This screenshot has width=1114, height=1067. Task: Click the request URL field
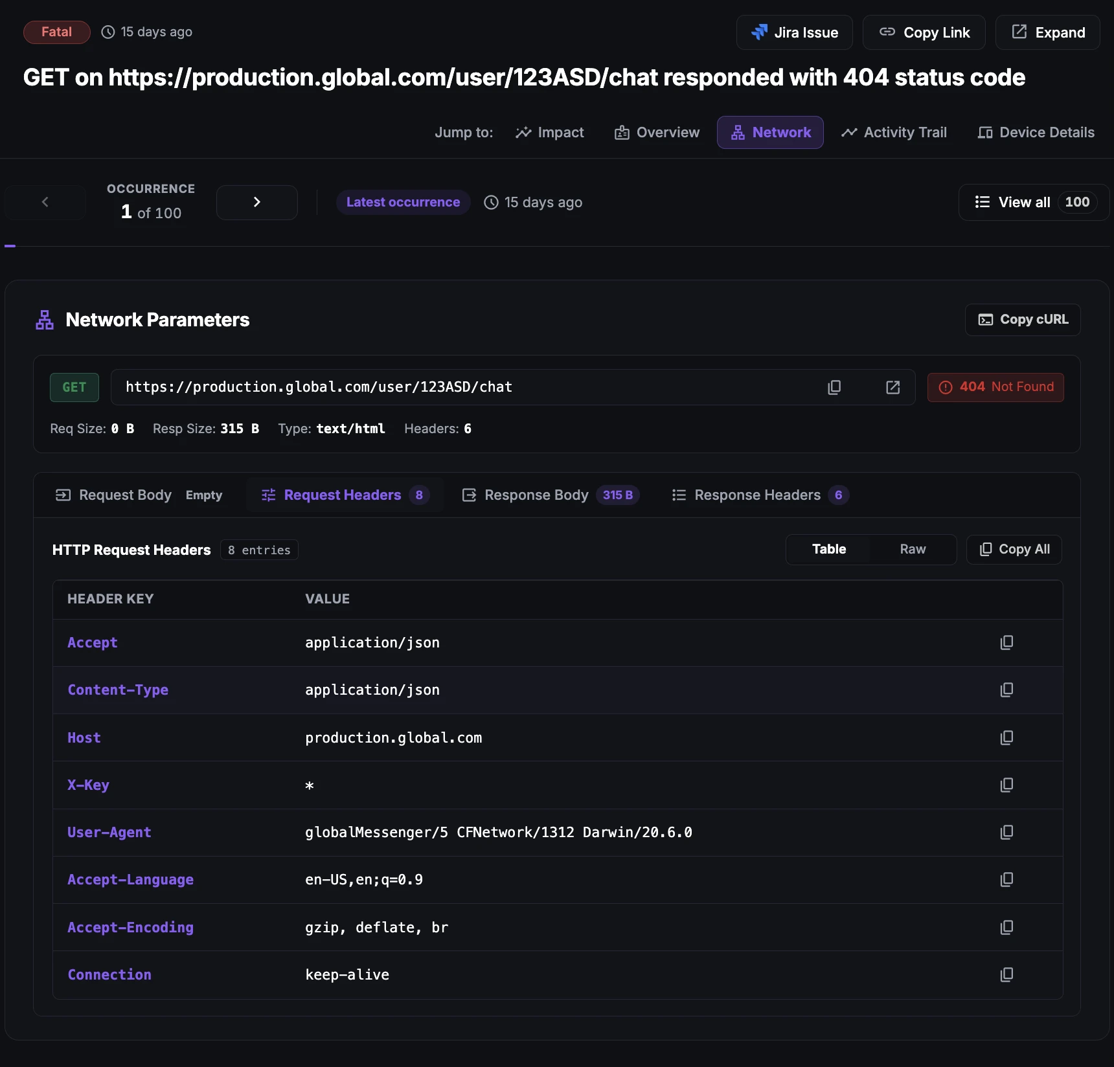click(x=466, y=387)
